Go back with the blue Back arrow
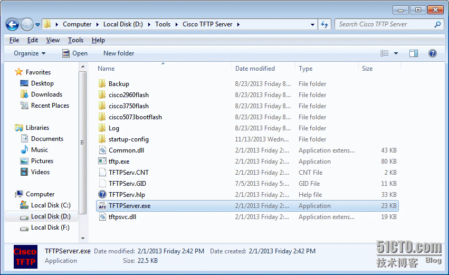This screenshot has width=449, height=275. (x=12, y=25)
